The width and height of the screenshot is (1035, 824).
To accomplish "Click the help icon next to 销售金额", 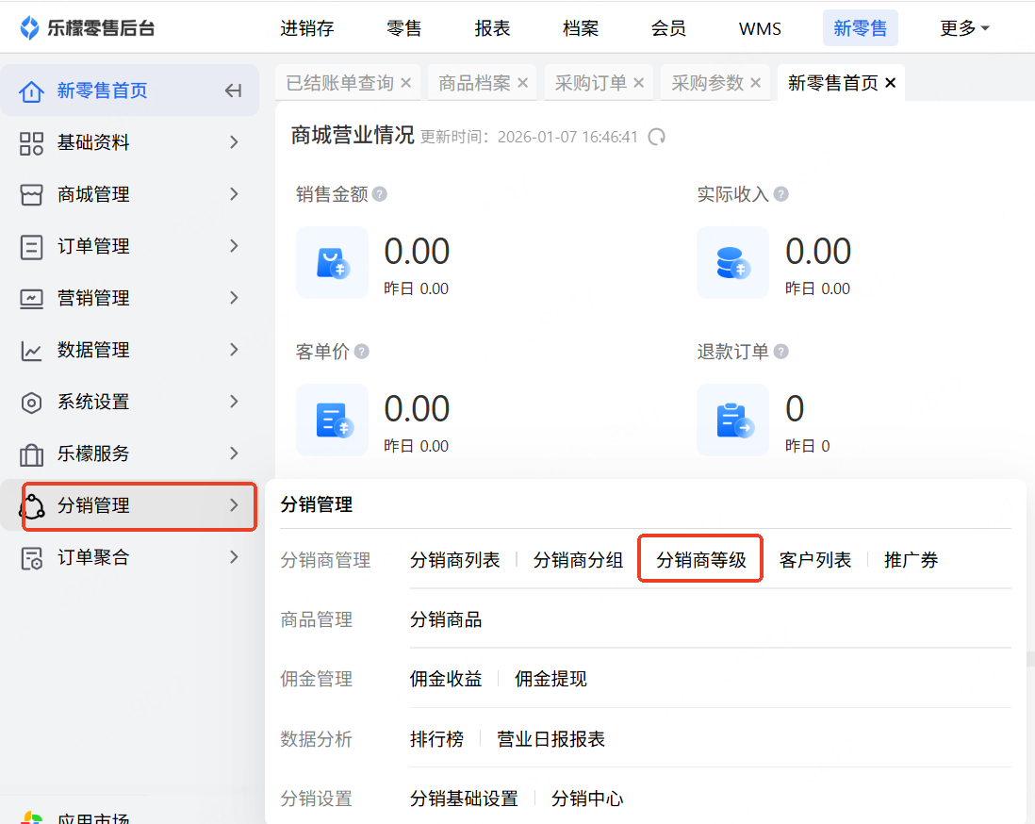I will (380, 194).
